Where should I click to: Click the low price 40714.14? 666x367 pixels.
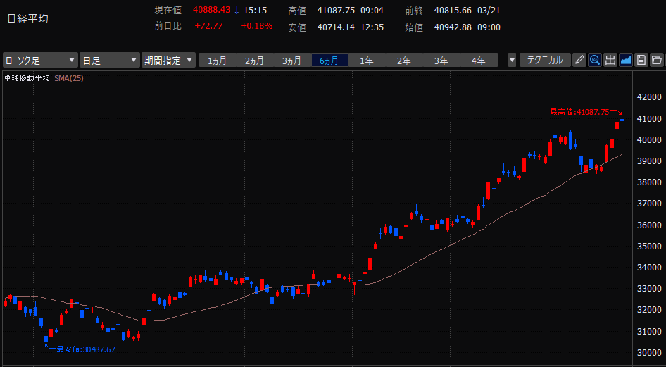(337, 27)
